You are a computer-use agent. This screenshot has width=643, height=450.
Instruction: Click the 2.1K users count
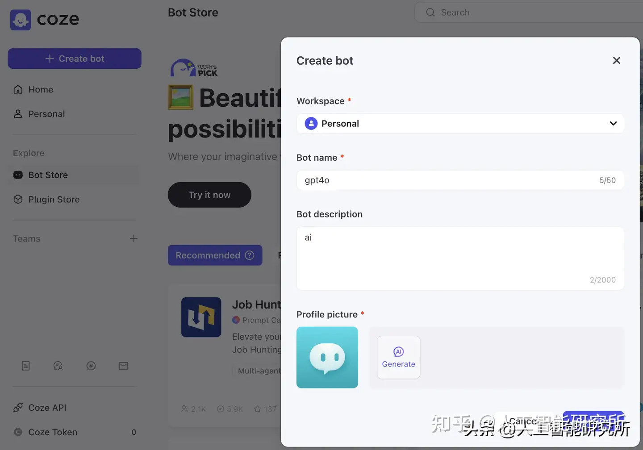pyautogui.click(x=193, y=409)
